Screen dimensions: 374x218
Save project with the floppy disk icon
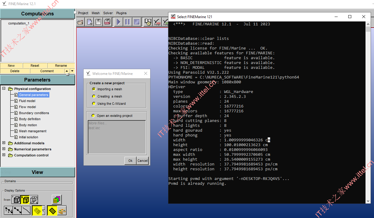pyautogui.click(x=98, y=22)
